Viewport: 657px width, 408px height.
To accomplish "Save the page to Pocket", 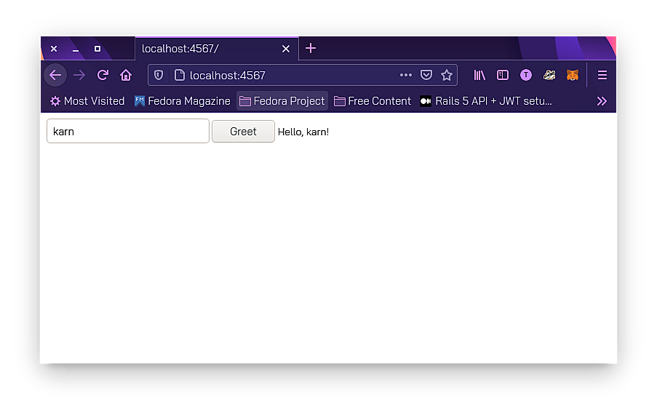I will (427, 75).
